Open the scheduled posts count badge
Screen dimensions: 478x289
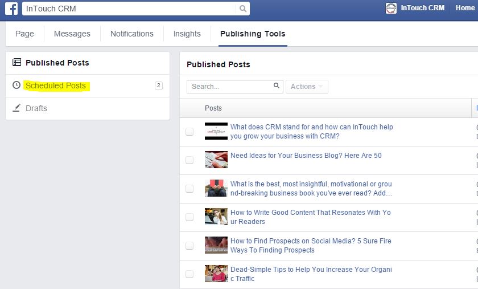click(x=159, y=86)
